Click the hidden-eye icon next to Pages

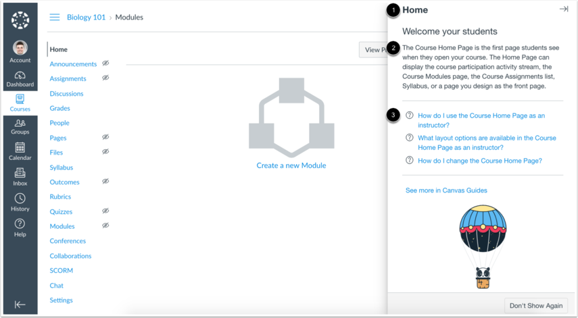click(105, 137)
